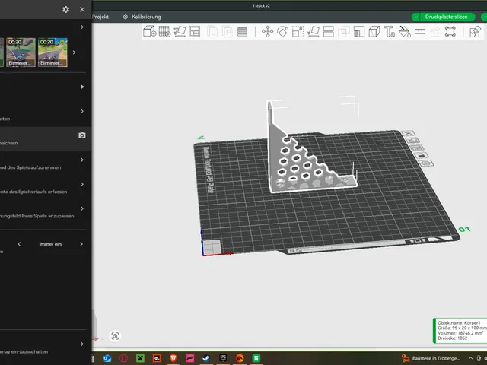Expand the row ending in 'alten'
Image resolution: width=487 pixels, height=365 pixels.
[82, 111]
